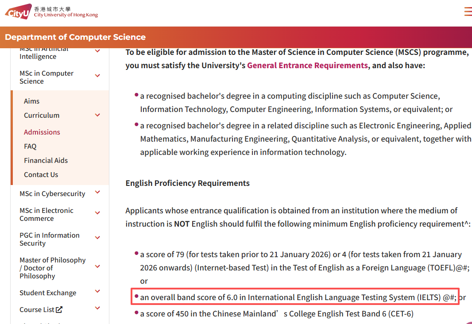Expand the Student Exchange chevron
Image resolution: width=472 pixels, height=324 pixels.
[97, 291]
